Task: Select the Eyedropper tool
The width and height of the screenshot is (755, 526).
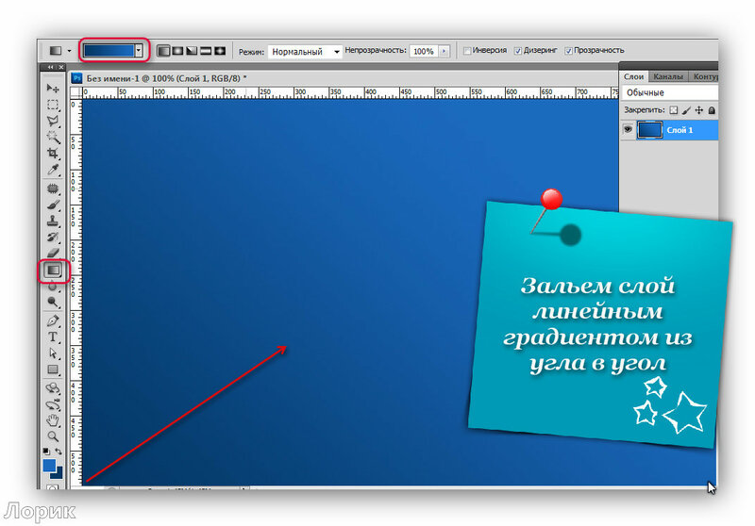Action: [53, 170]
